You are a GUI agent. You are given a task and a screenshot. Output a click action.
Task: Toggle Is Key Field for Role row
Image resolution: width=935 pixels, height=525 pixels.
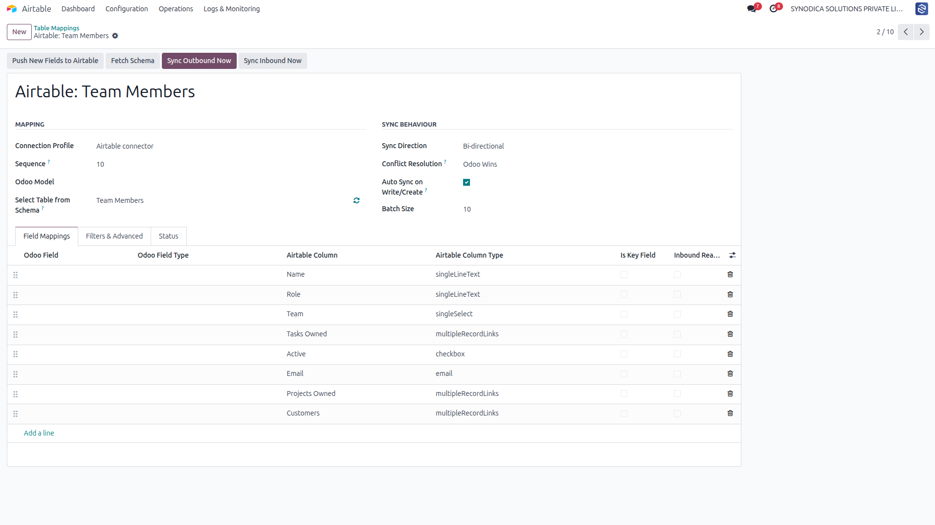tap(624, 294)
